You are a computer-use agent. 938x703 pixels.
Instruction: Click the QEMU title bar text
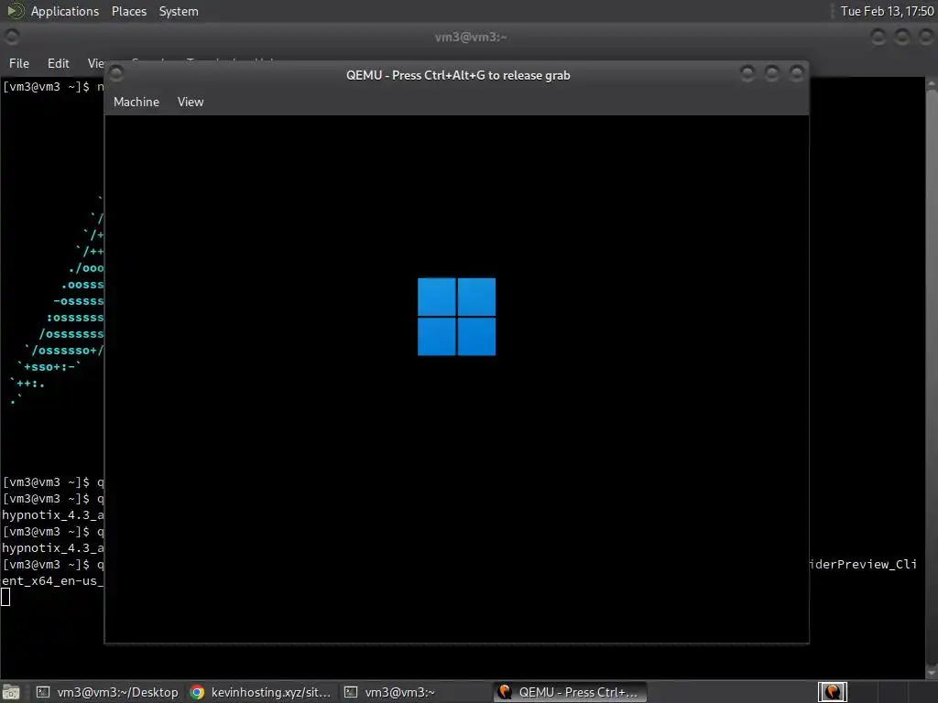458,75
